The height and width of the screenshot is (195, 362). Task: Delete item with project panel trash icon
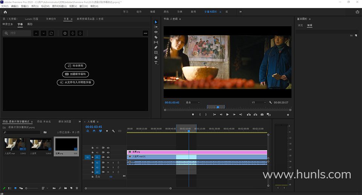(x=77, y=188)
